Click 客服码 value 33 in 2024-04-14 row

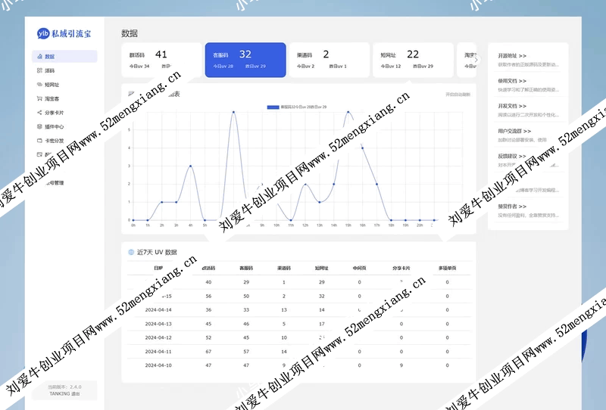tap(246, 310)
